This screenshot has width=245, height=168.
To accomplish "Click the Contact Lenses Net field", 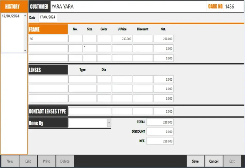I will coord(163,111).
